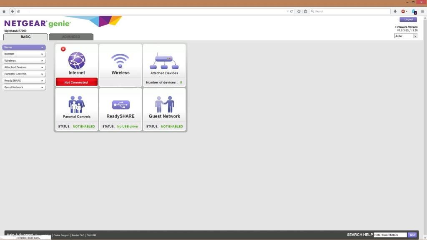This screenshot has width=427, height=240.
Task: Open the Router FAQ link
Action: [78, 235]
